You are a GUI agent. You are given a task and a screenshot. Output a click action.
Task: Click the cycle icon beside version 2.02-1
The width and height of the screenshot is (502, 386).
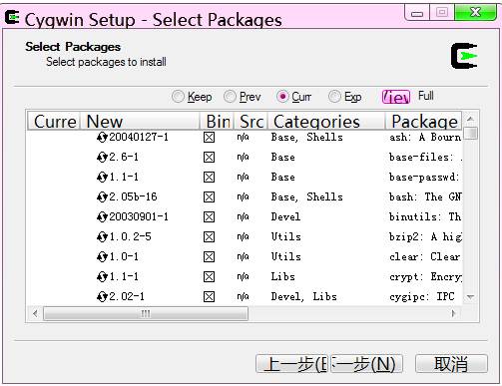102,296
